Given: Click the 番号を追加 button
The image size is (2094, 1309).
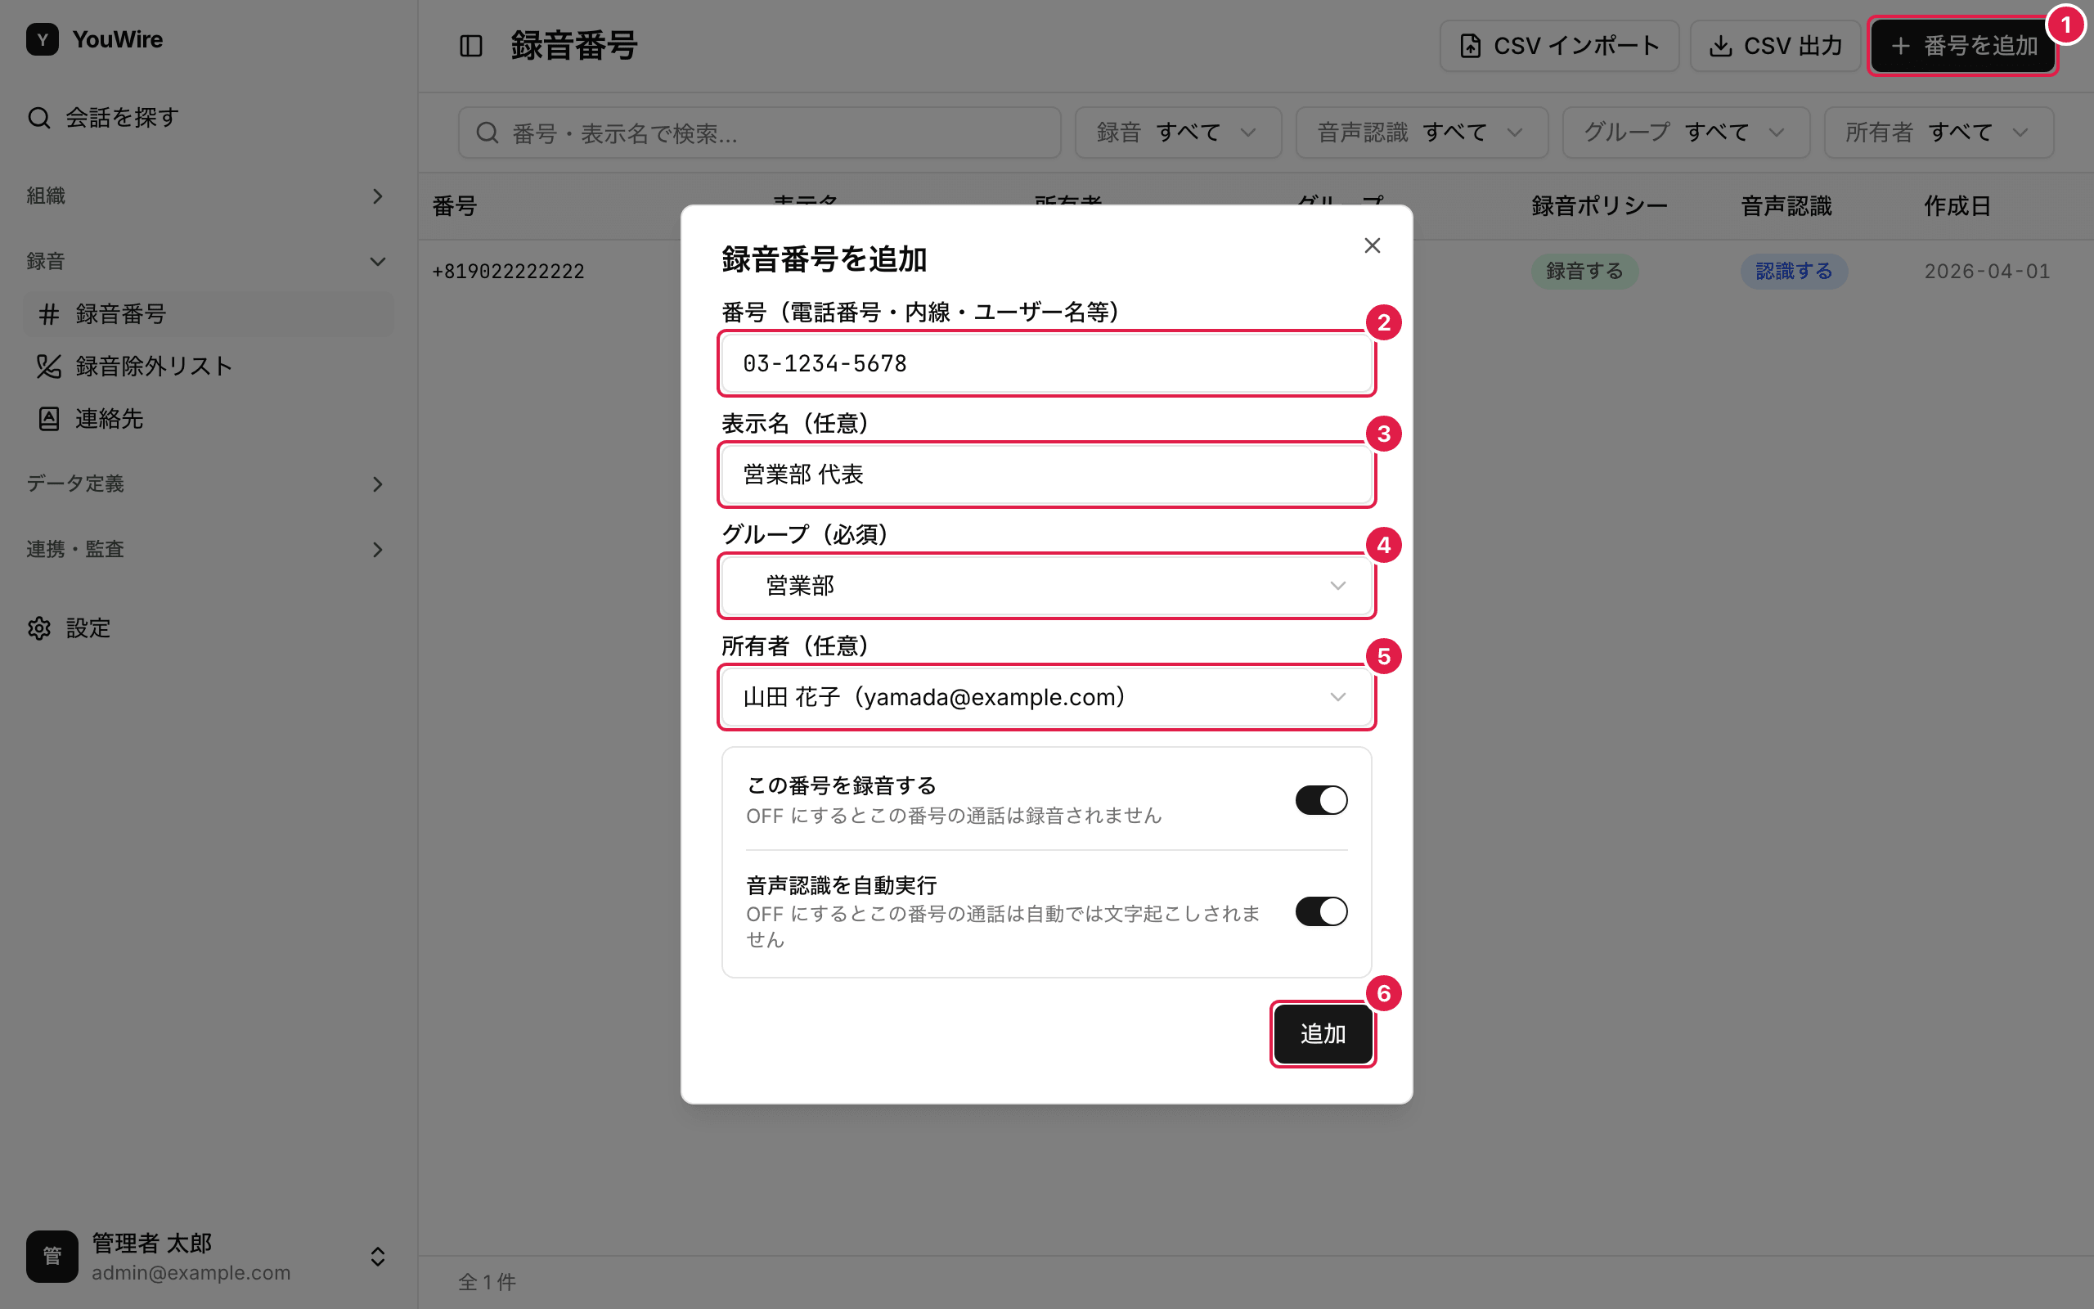Looking at the screenshot, I should tap(1962, 46).
